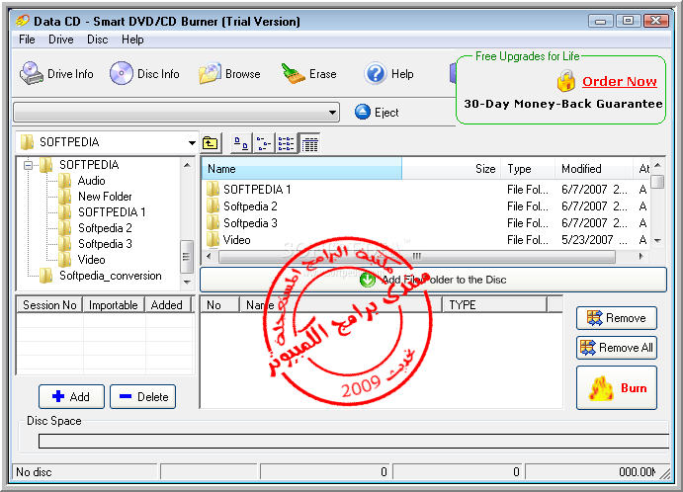Click the Added column header
This screenshot has height=492, width=683.
click(x=168, y=304)
